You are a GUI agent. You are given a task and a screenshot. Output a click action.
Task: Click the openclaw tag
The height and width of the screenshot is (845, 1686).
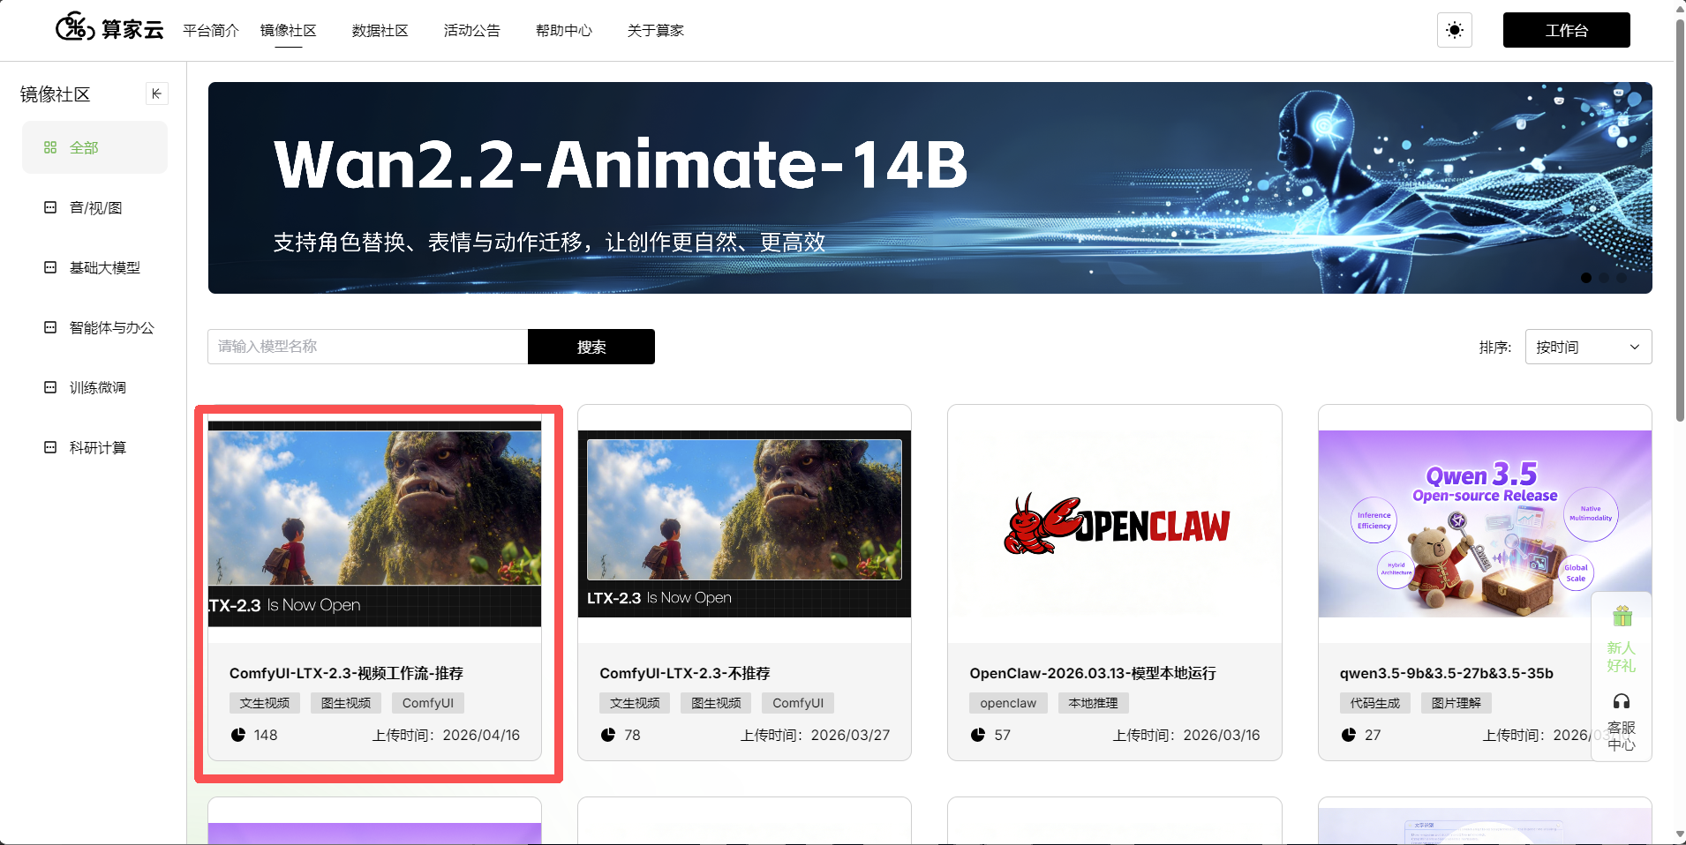coord(1008,703)
